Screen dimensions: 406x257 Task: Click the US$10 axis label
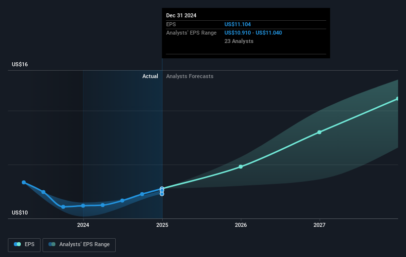tap(20, 213)
